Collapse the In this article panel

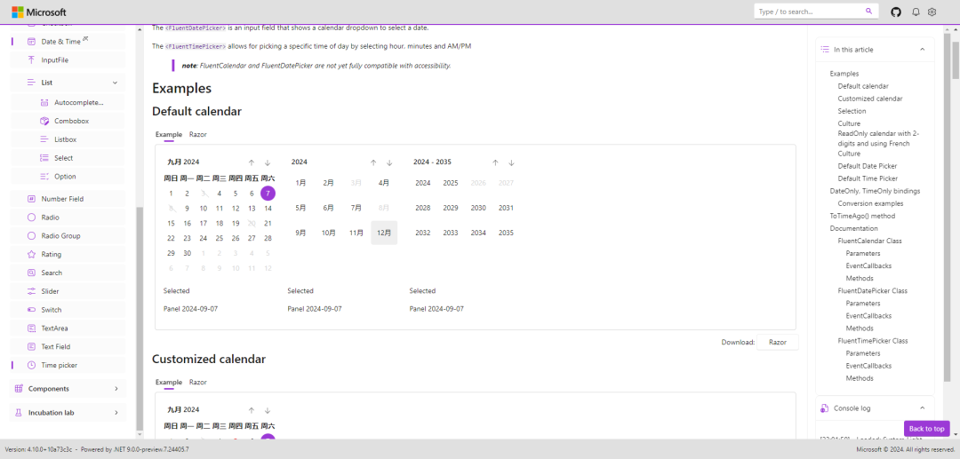922,50
